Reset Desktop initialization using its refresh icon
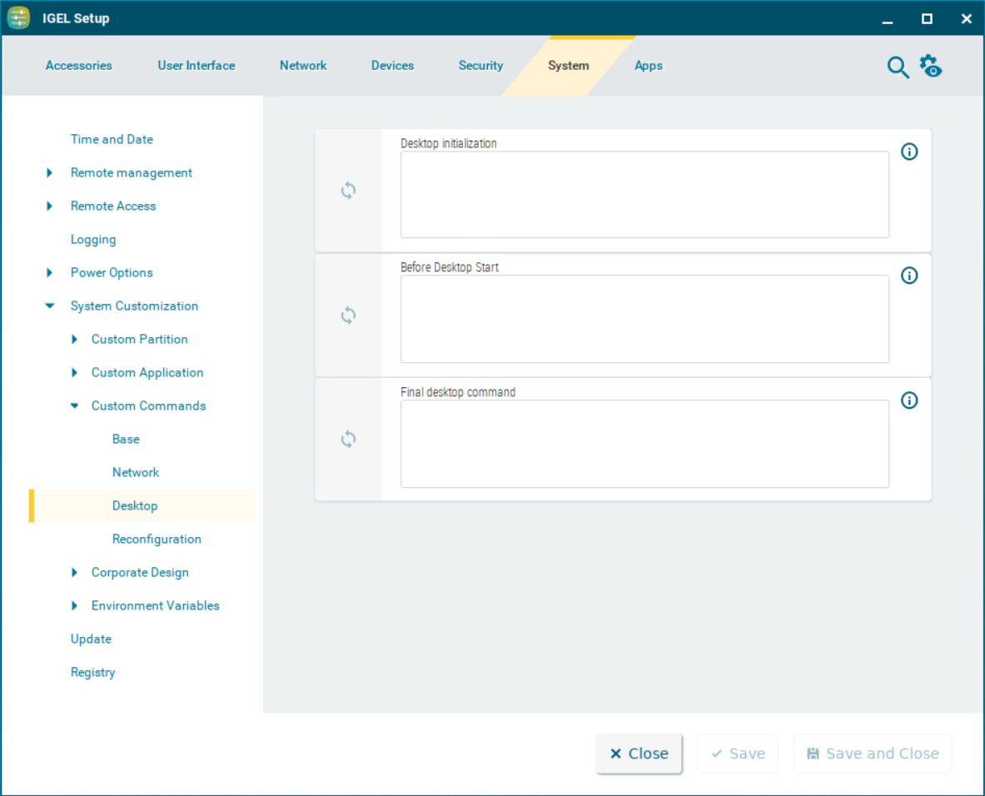Image resolution: width=985 pixels, height=796 pixels. click(348, 191)
